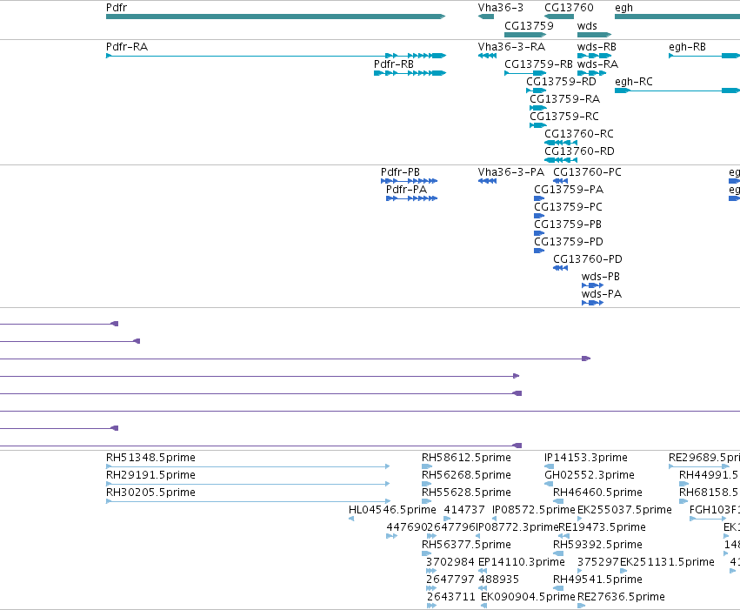Image resolution: width=740 pixels, height=610 pixels.
Task: Click EST IP14153.3prime
Action: (549, 466)
